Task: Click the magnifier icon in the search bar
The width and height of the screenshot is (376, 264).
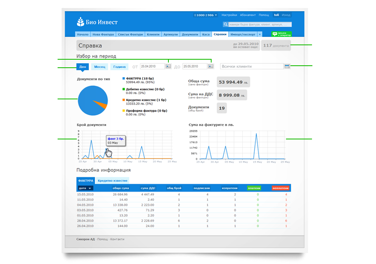Action: (x=226, y=24)
